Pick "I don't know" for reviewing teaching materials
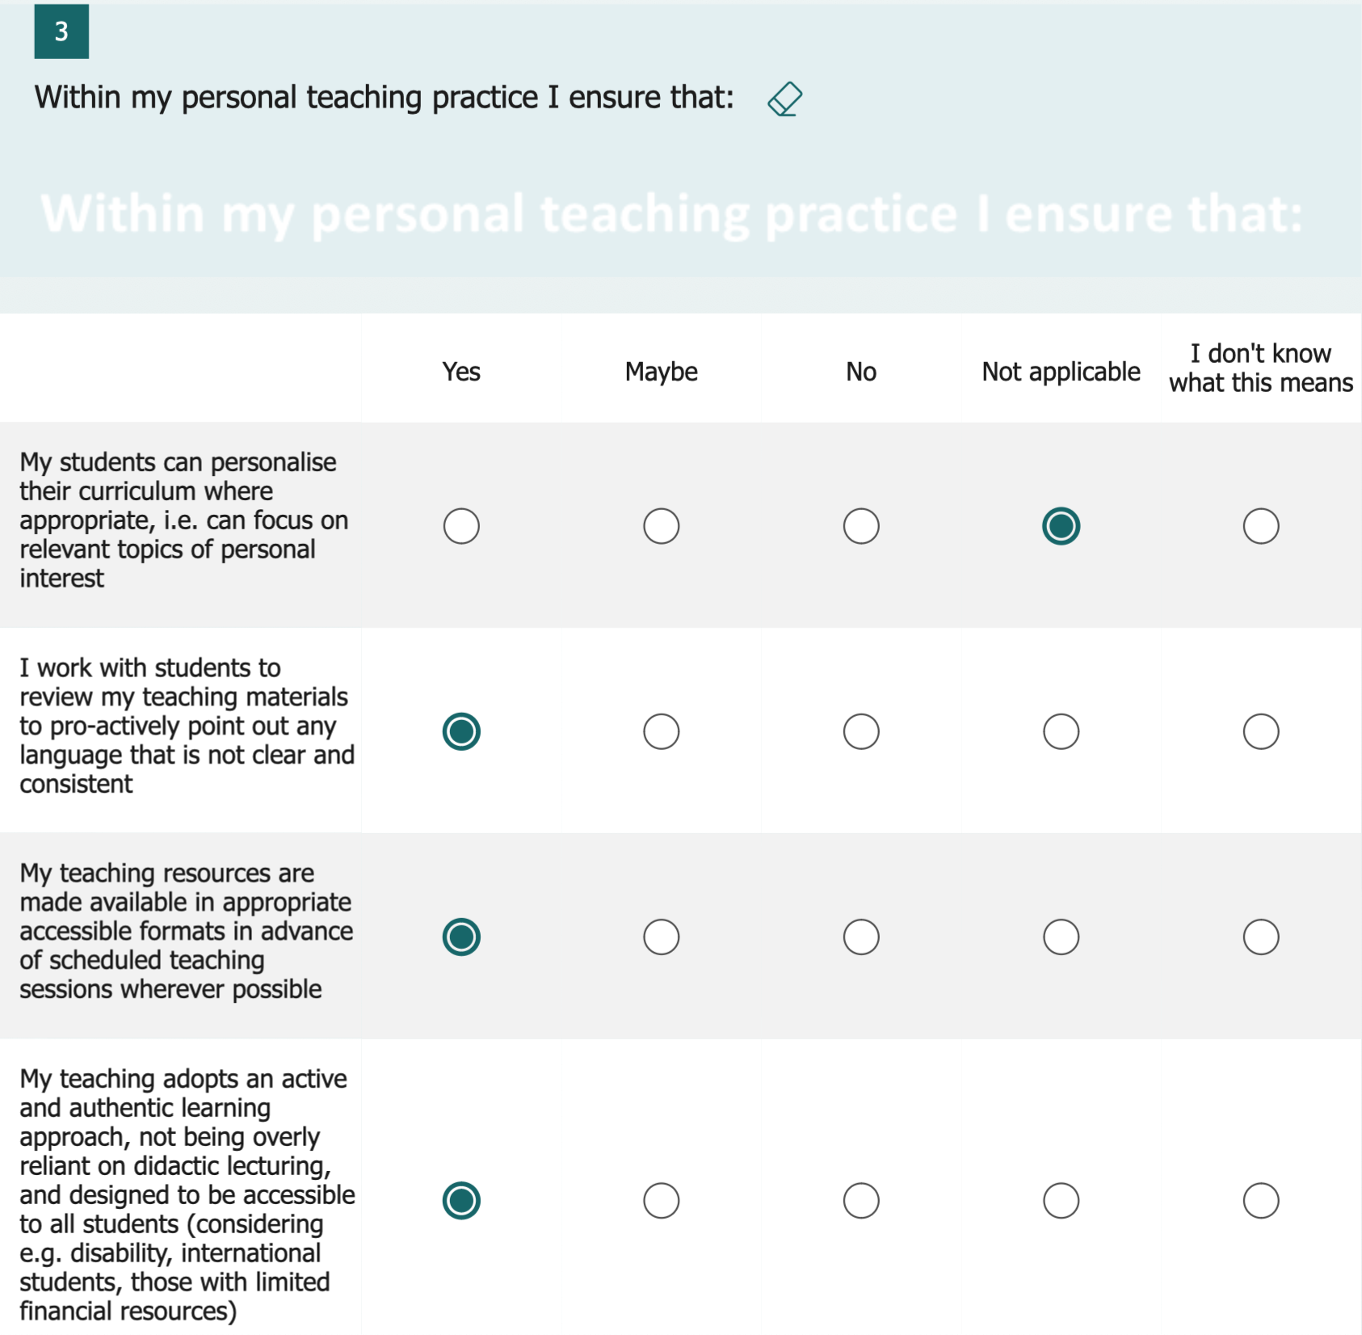Image resolution: width=1362 pixels, height=1335 pixels. pos(1260,731)
